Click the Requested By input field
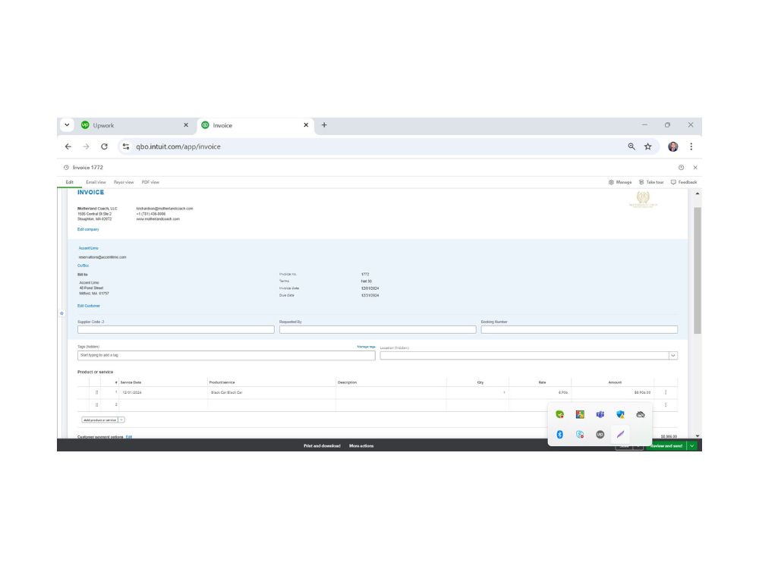Screen dimensions: 759x569 pyautogui.click(x=377, y=329)
